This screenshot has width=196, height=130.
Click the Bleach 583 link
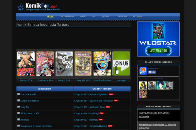[x=64, y=81]
